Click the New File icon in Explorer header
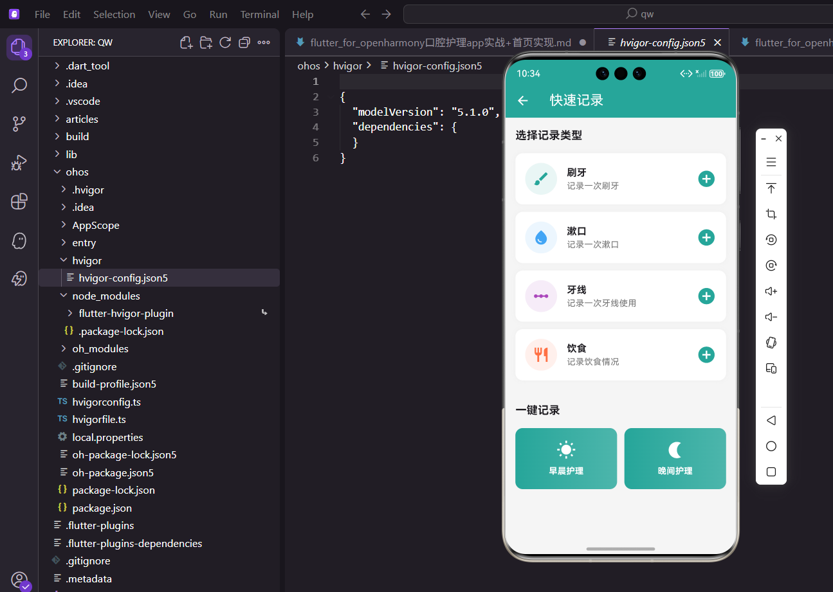The height and width of the screenshot is (592, 833). click(x=187, y=42)
